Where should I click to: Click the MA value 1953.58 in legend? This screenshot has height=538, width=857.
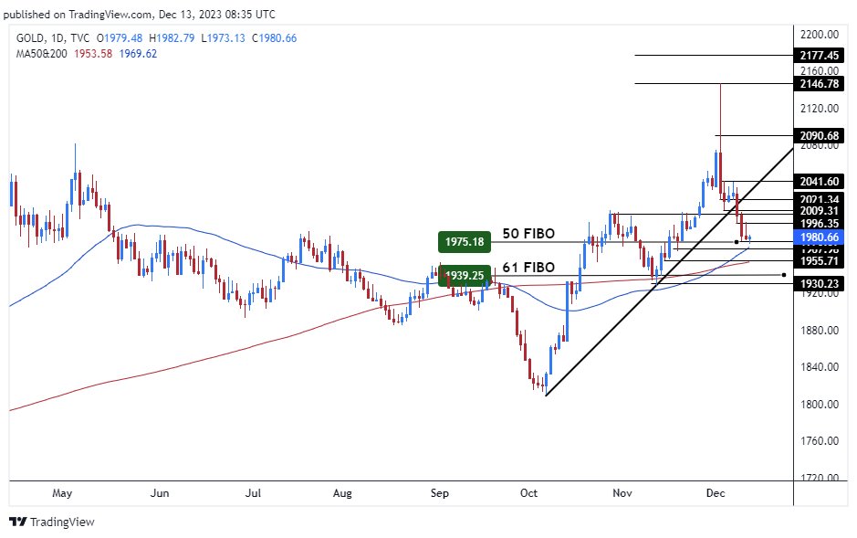click(x=93, y=54)
